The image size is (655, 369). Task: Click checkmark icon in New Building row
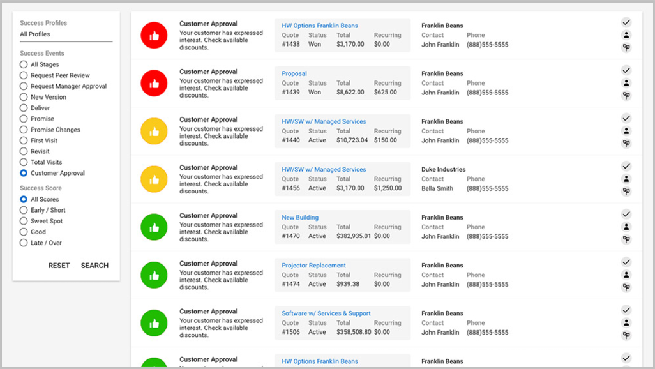point(626,215)
